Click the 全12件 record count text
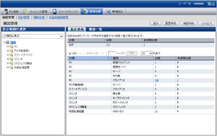This screenshot has width=217, height=136. [72, 53]
